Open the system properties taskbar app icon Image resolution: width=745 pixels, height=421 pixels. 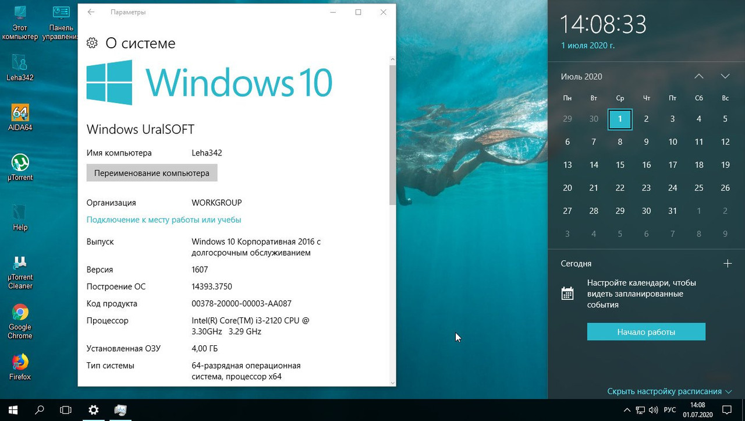(x=120, y=410)
